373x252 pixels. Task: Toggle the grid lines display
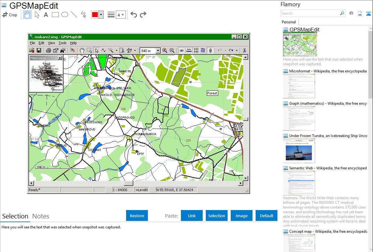coord(196,50)
